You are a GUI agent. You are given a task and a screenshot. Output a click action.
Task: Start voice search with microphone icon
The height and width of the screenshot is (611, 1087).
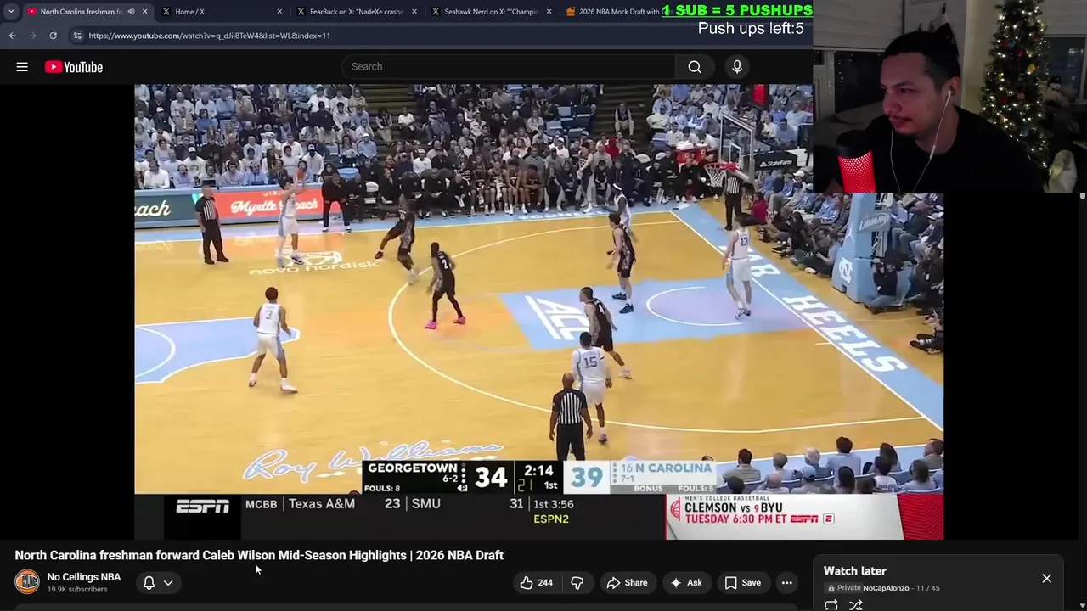tap(737, 67)
